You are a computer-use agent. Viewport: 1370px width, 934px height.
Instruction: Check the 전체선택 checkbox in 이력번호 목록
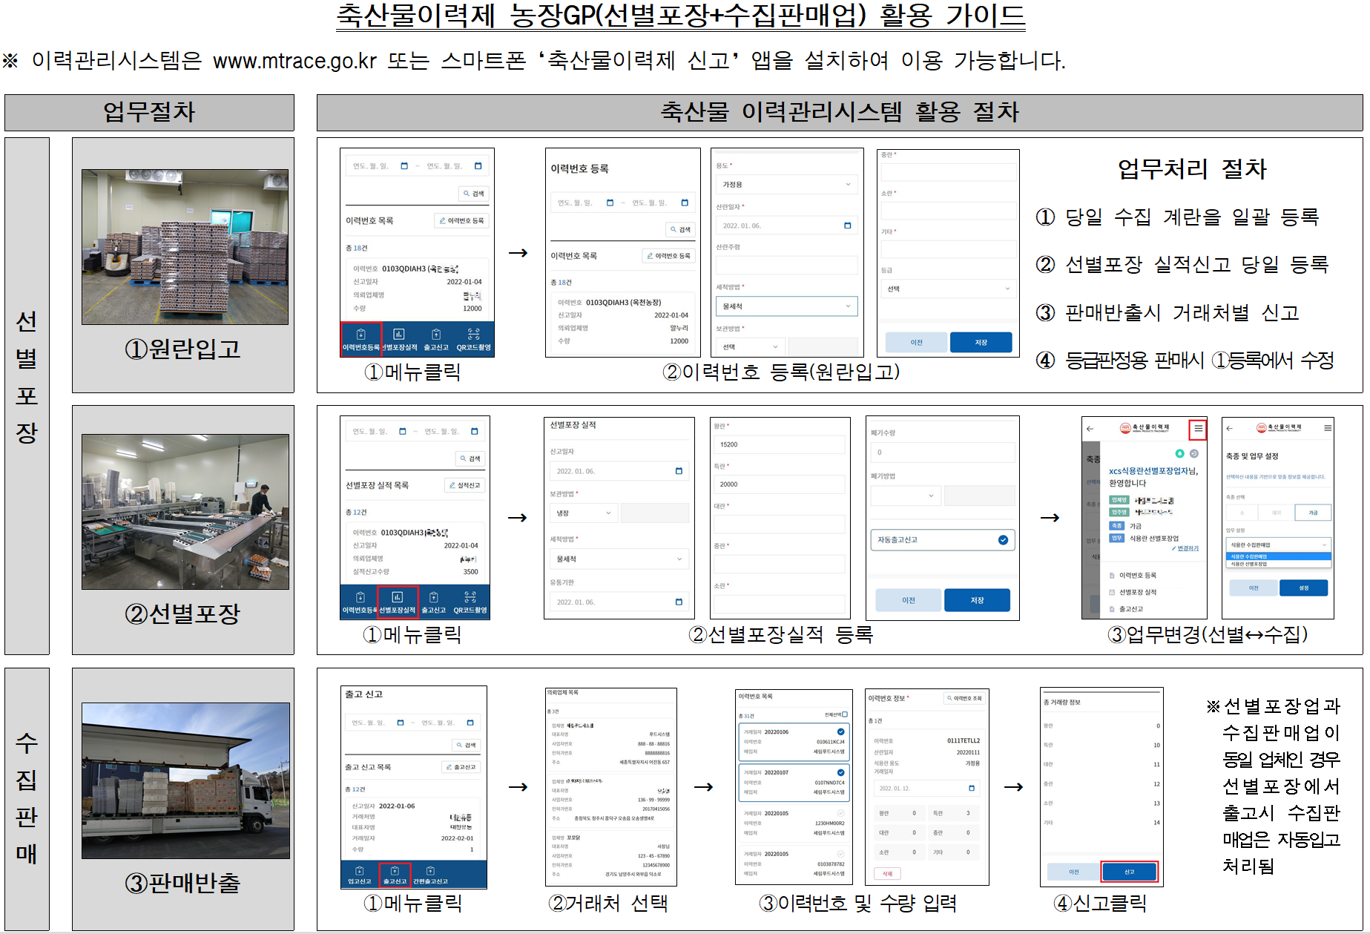tap(845, 714)
